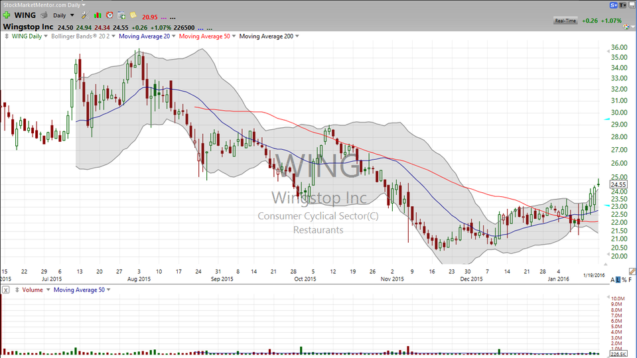
Task: Toggle percent scale with the % button
Action: 624,280
